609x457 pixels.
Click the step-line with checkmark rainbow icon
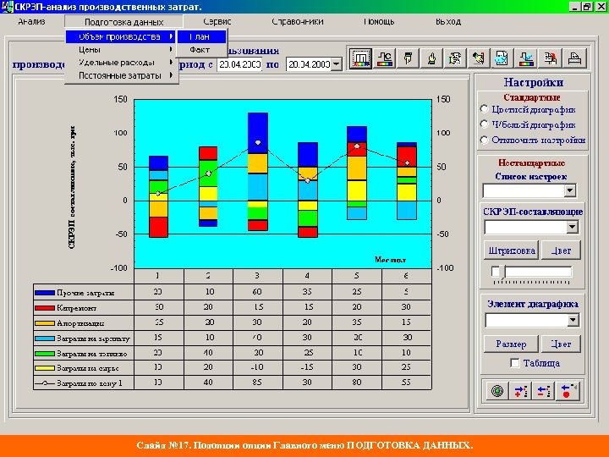coord(526,58)
